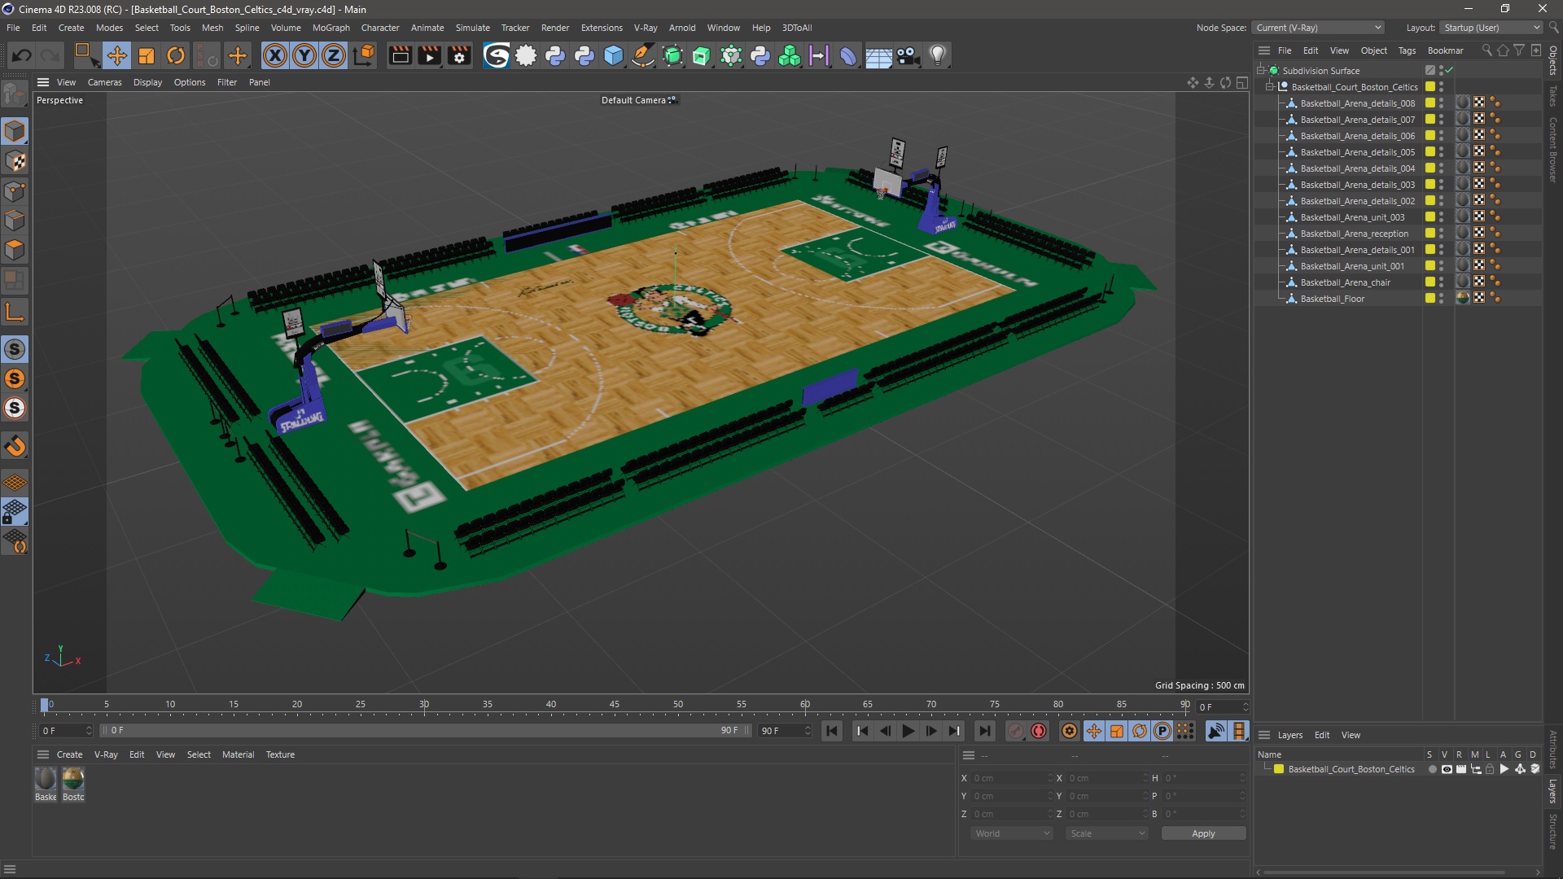Toggle layer lock for Basketball_Court_Boston_Celtics
The height and width of the screenshot is (879, 1563).
1490,769
